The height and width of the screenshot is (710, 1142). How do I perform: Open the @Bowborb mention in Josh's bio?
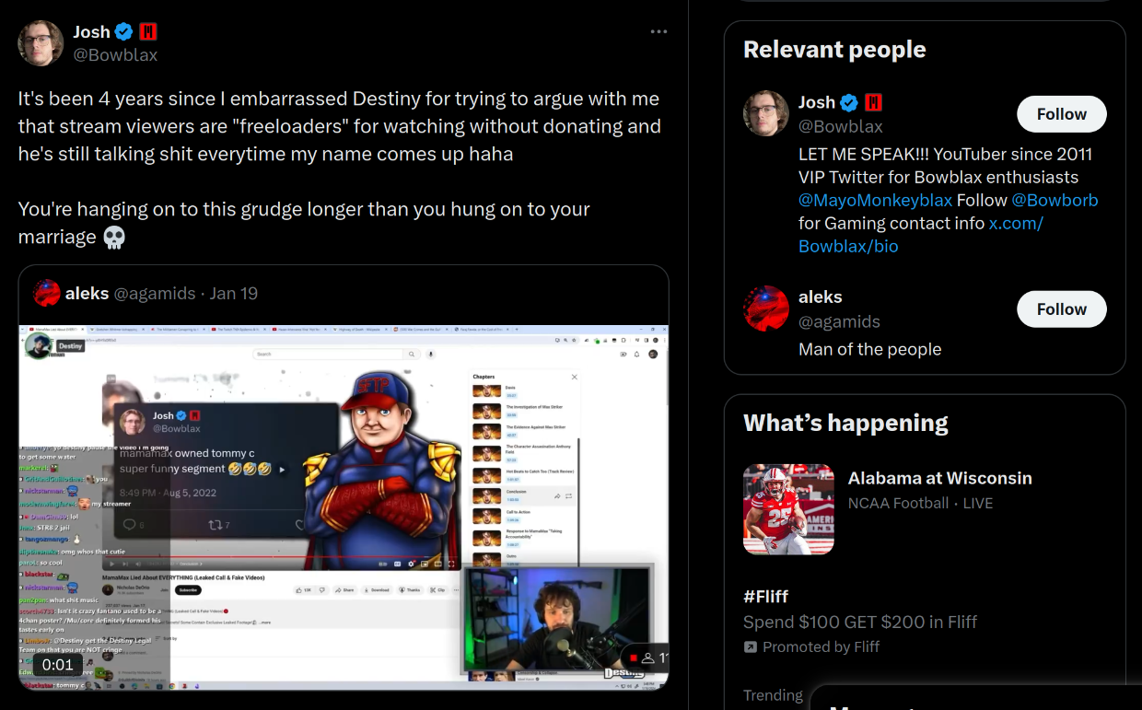pyautogui.click(x=1055, y=200)
